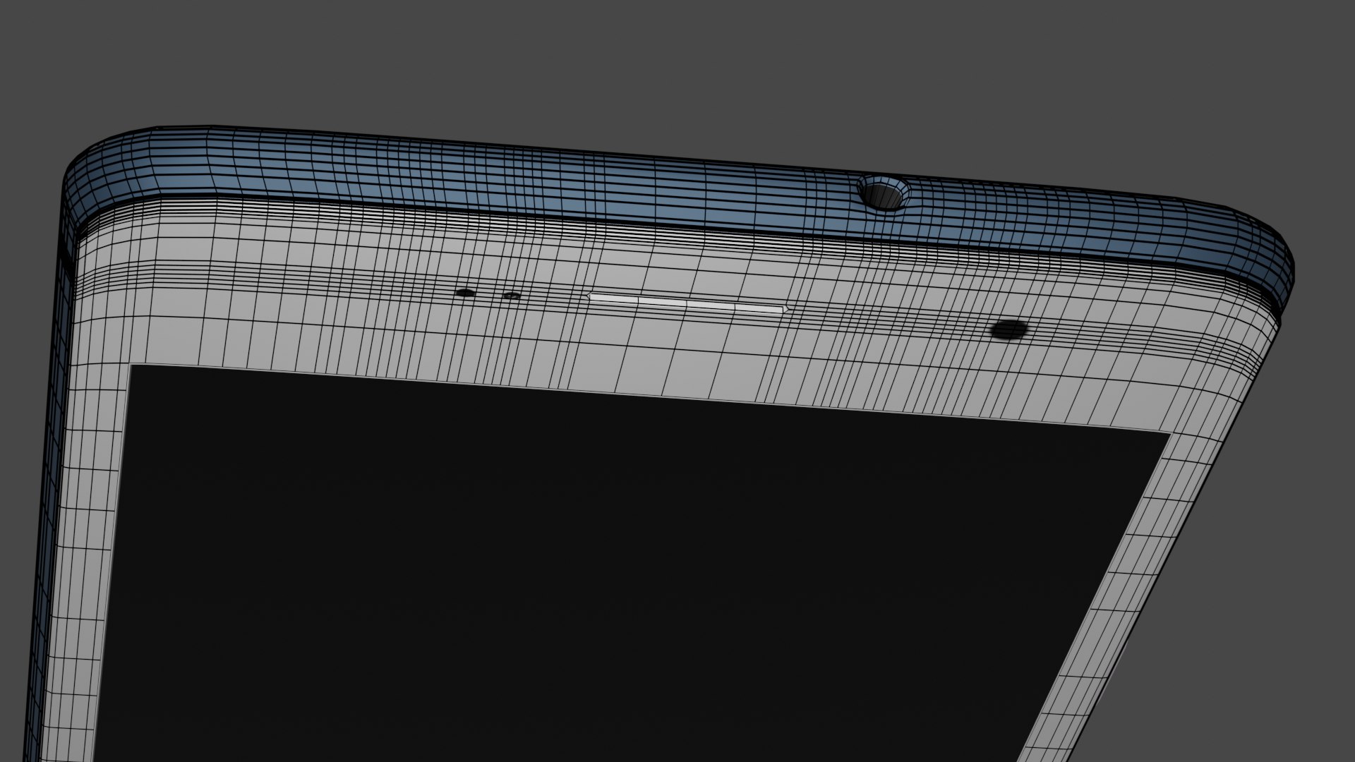Click the gray background above the phone
Image resolution: width=1355 pixels, height=762 pixels.
coord(635,64)
